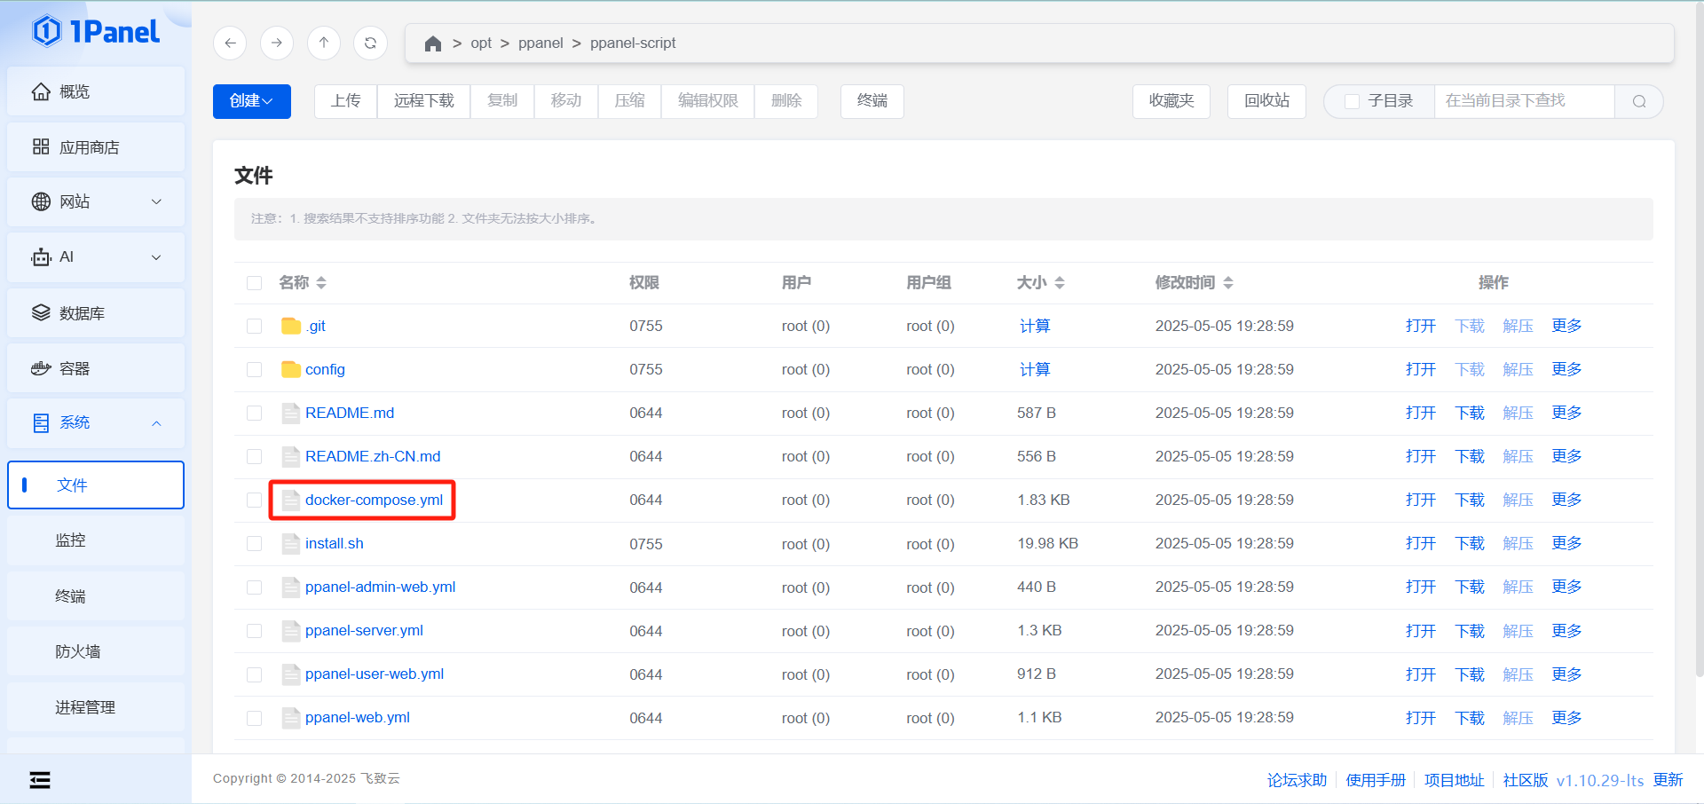Image resolution: width=1704 pixels, height=804 pixels.
Task: Toggle the select-all checkbox in the header
Action: coord(255,283)
